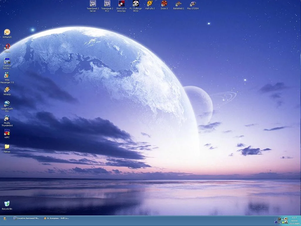
Task: Switch to the Creative Surround Mi... taskbar window
Action: coord(26,218)
